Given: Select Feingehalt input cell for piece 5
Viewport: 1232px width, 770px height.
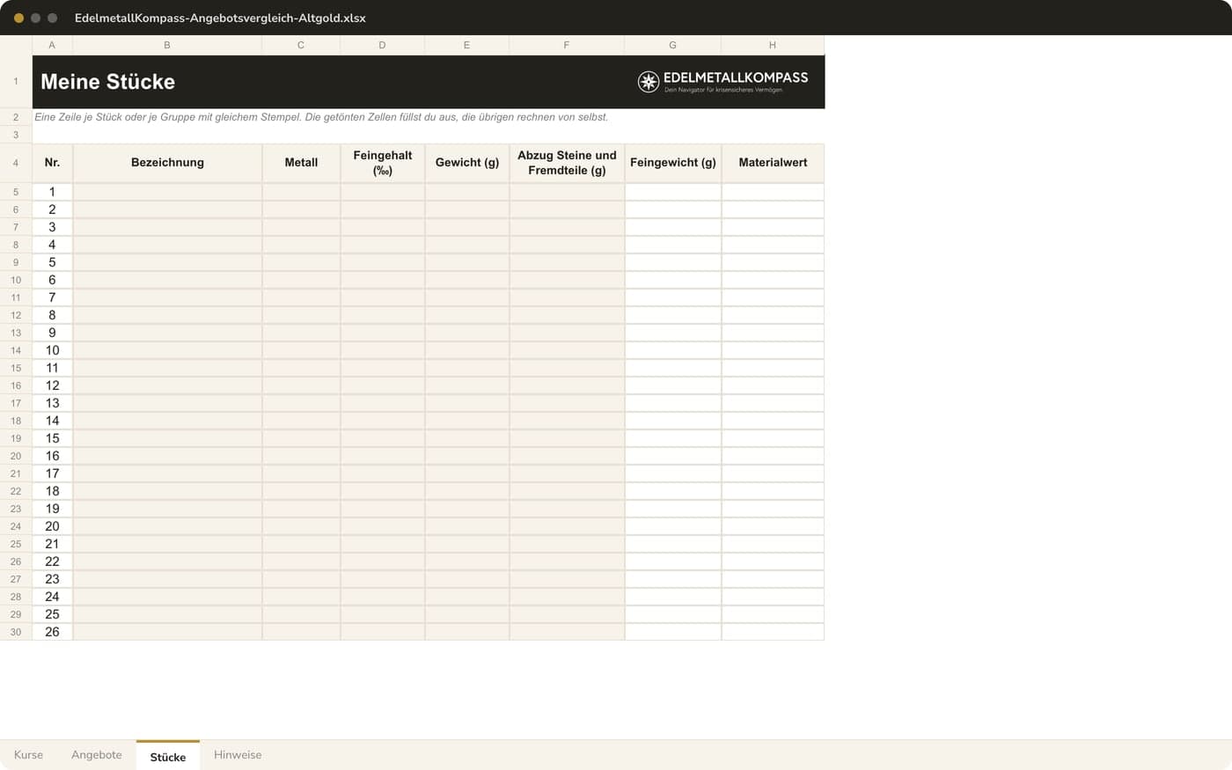Looking at the screenshot, I should [382, 262].
